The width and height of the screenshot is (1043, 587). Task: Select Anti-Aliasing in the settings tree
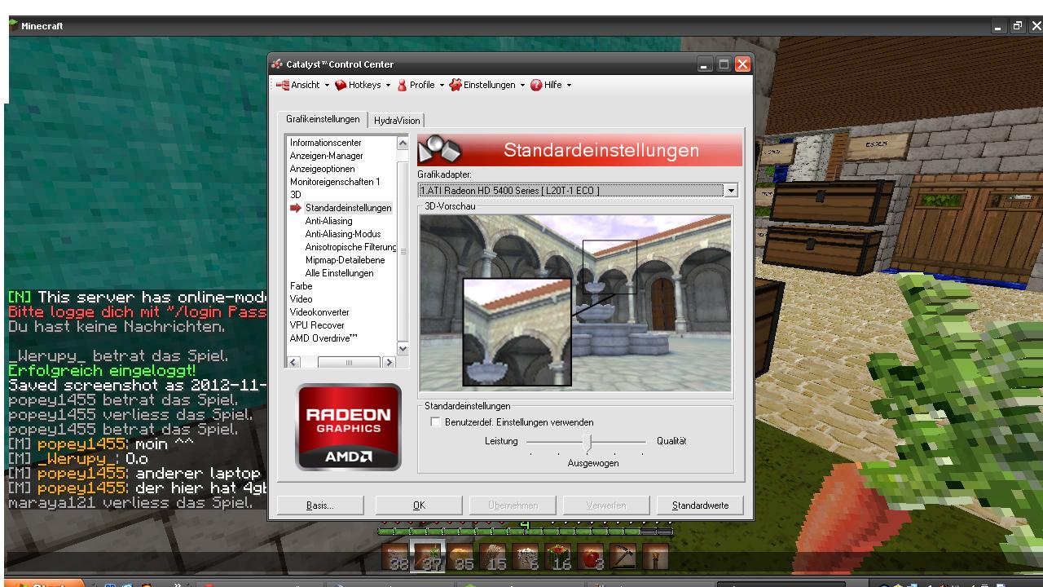pyautogui.click(x=328, y=221)
